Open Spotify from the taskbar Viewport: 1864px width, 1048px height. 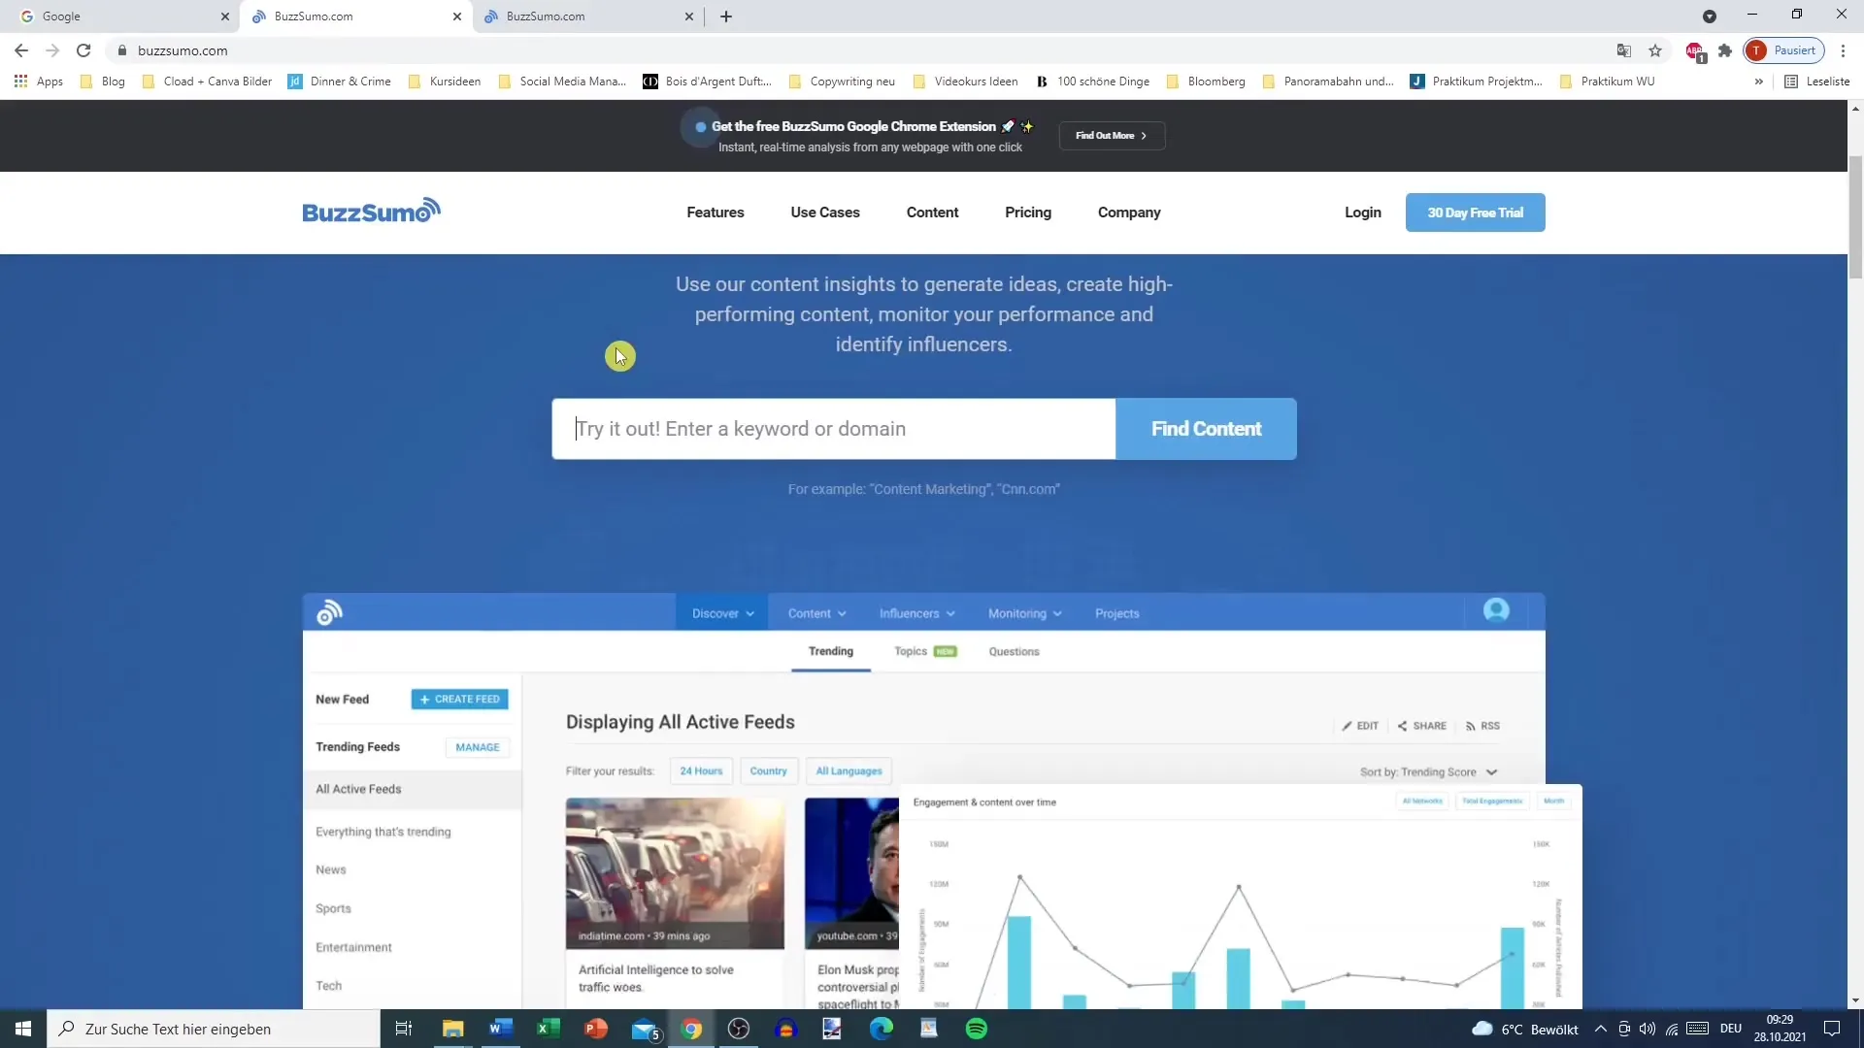(x=977, y=1029)
